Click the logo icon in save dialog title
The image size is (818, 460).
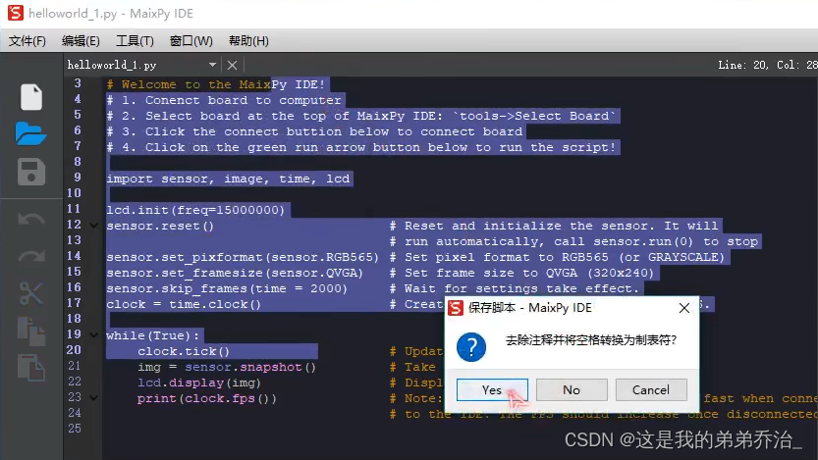(456, 308)
